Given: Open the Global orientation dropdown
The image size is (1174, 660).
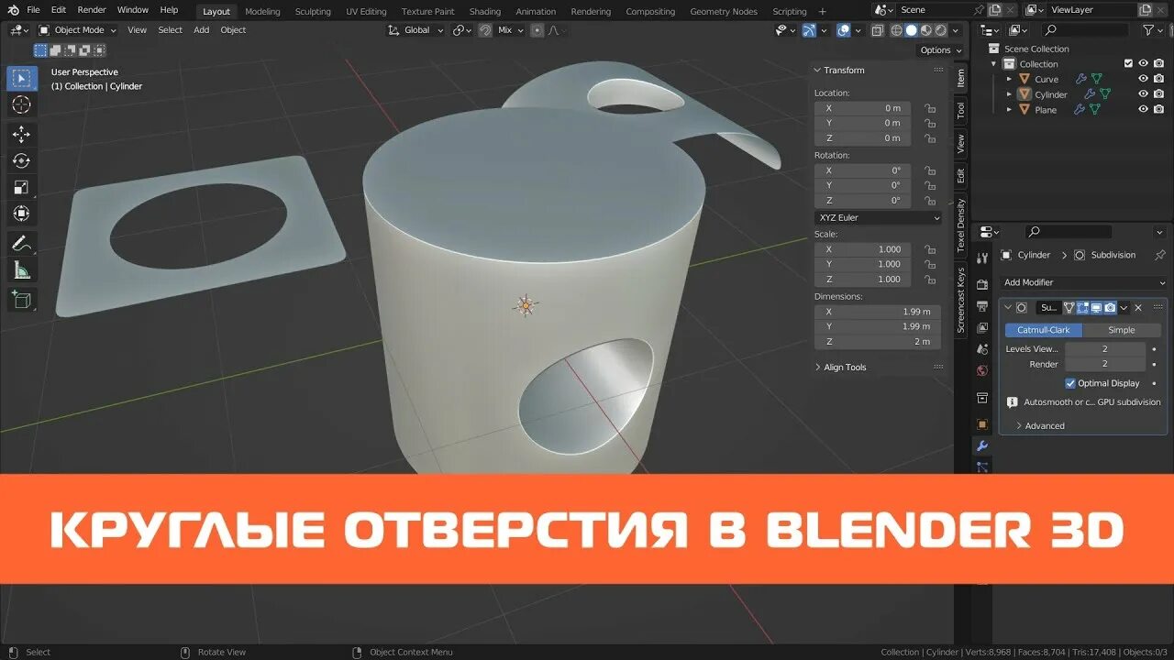Looking at the screenshot, I should [416, 30].
